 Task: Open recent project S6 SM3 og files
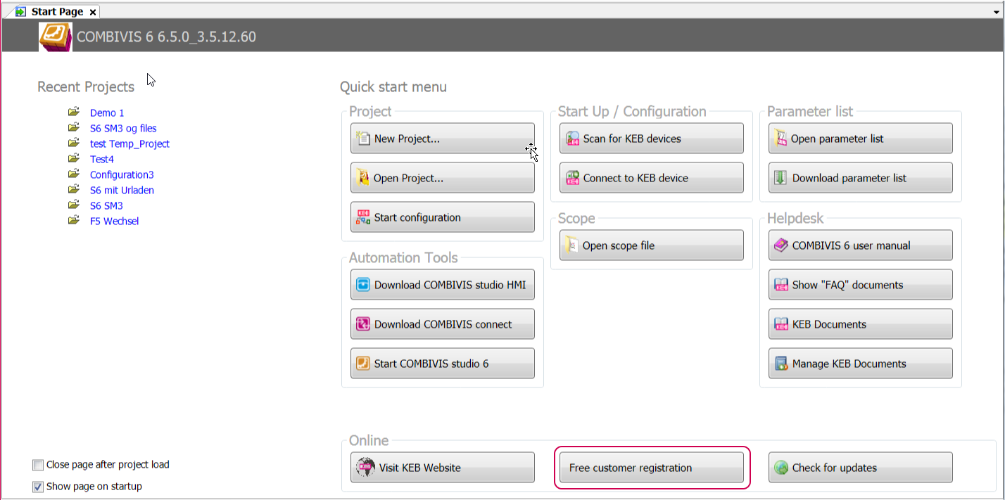click(123, 129)
